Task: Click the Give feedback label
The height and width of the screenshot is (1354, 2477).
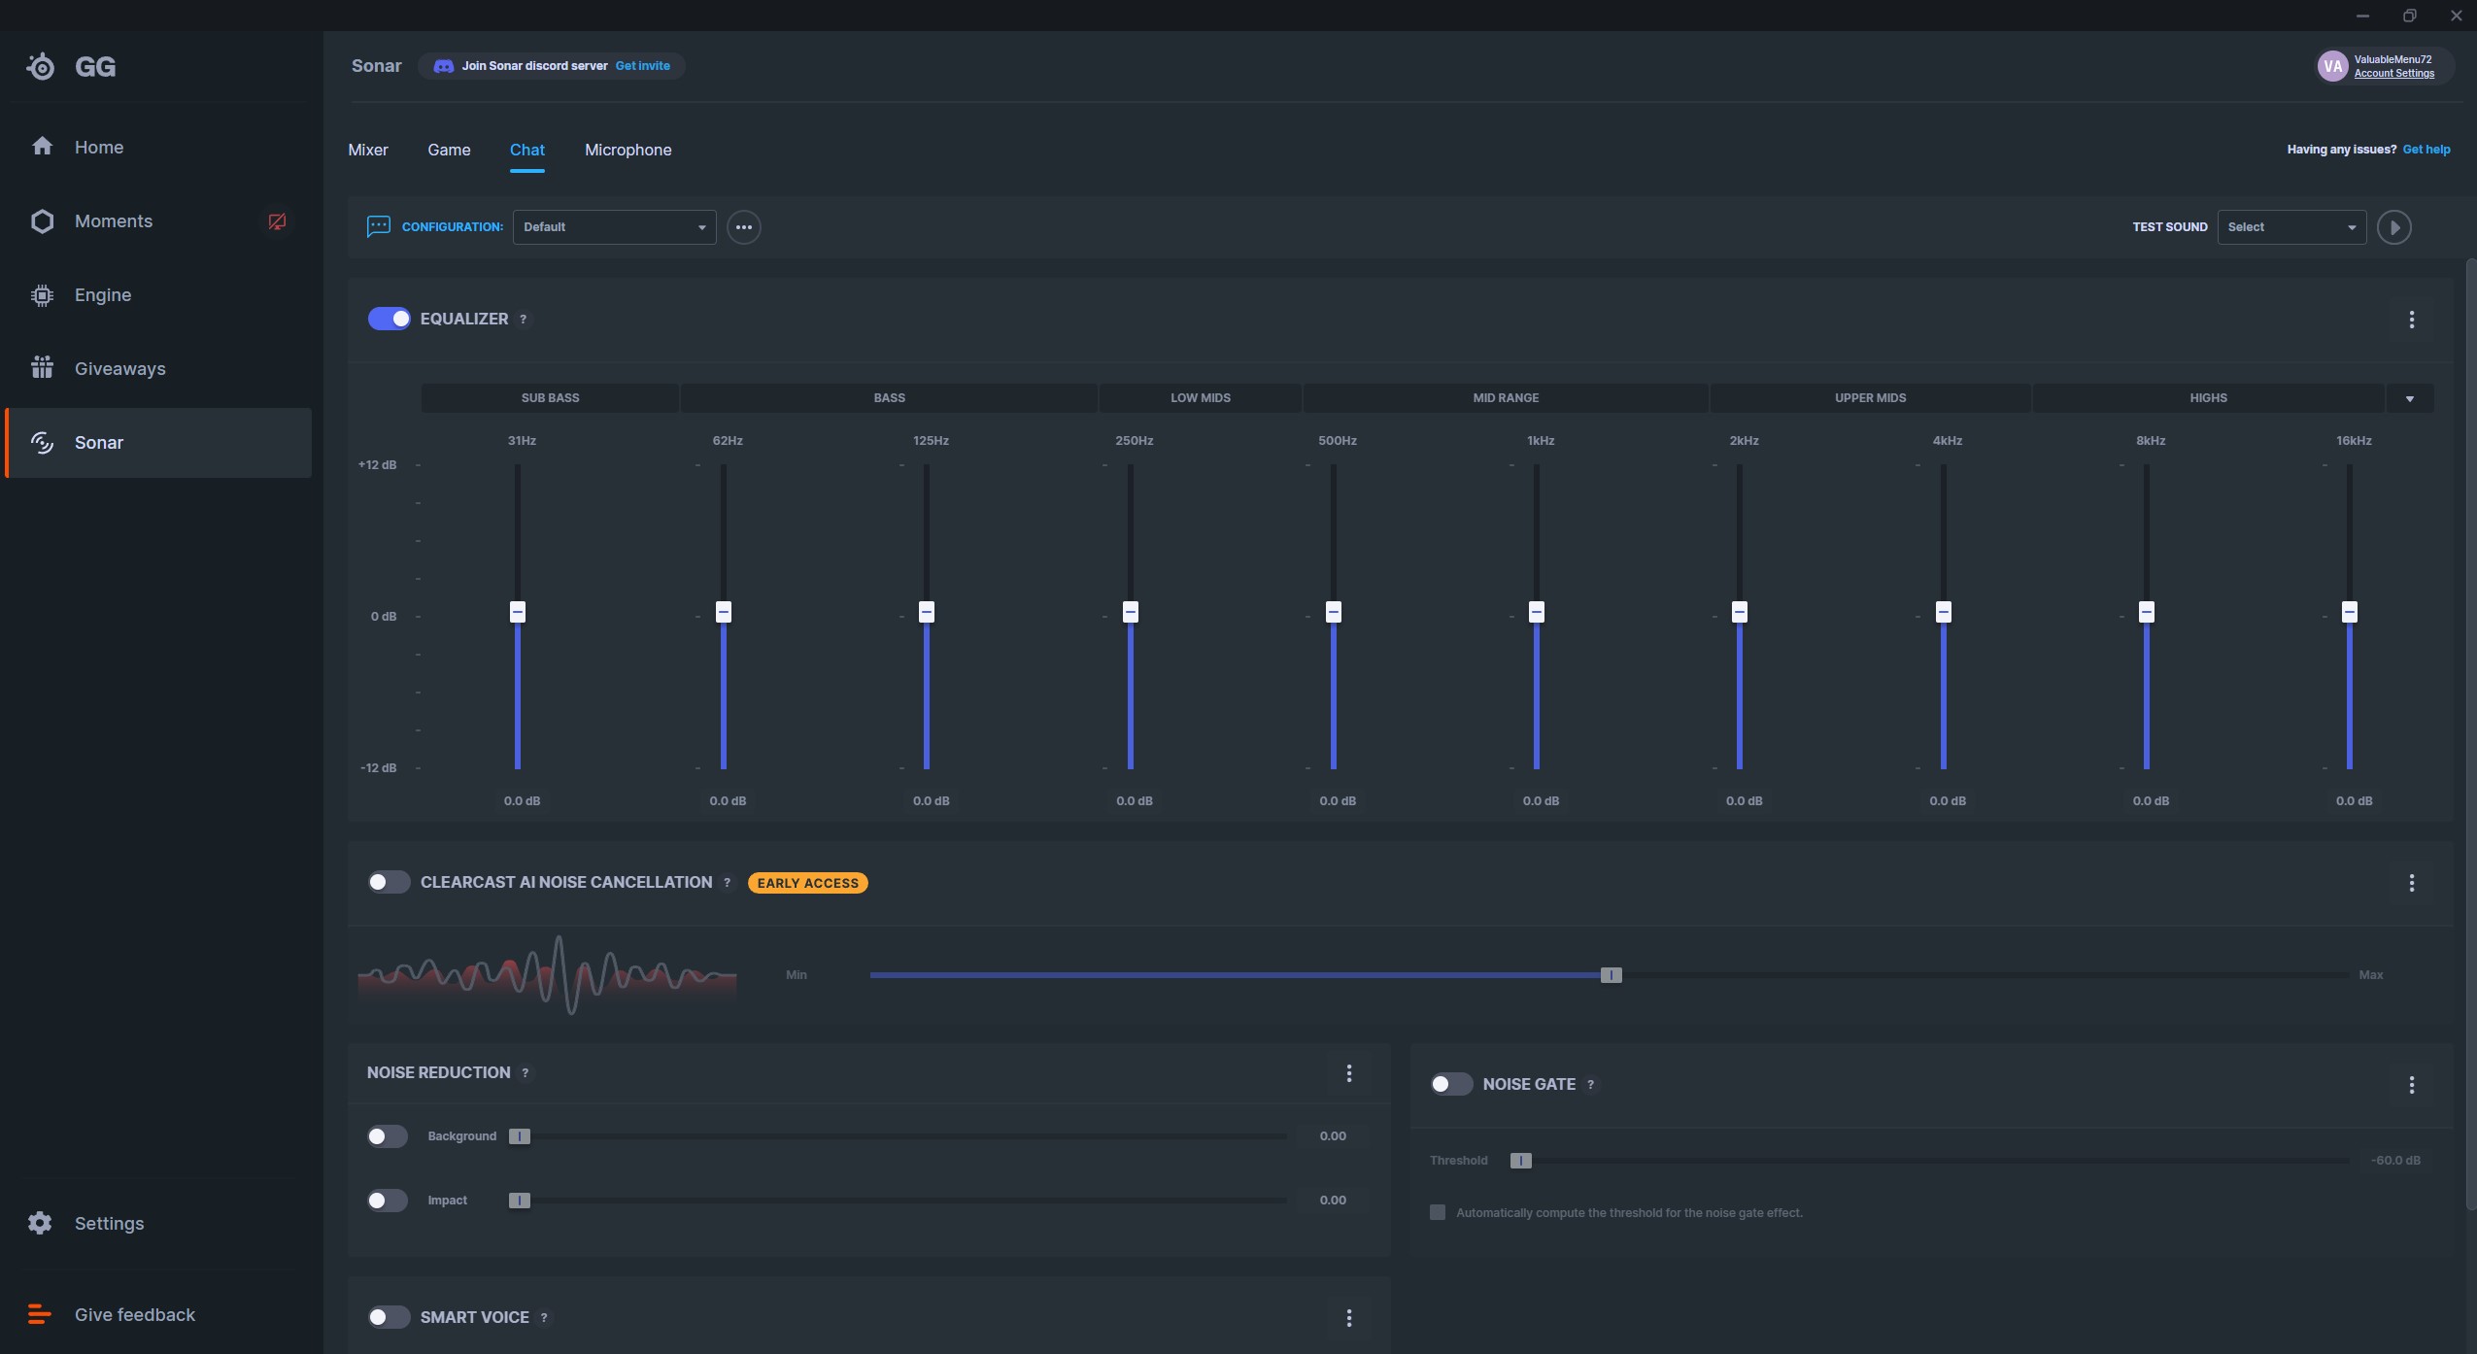Action: pos(135,1314)
